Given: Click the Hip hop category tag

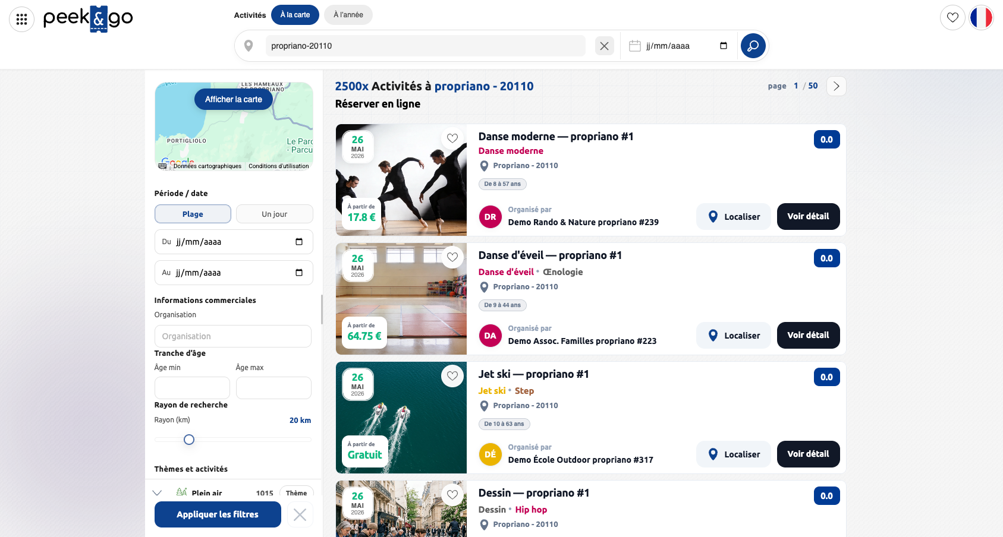Looking at the screenshot, I should pos(531,510).
